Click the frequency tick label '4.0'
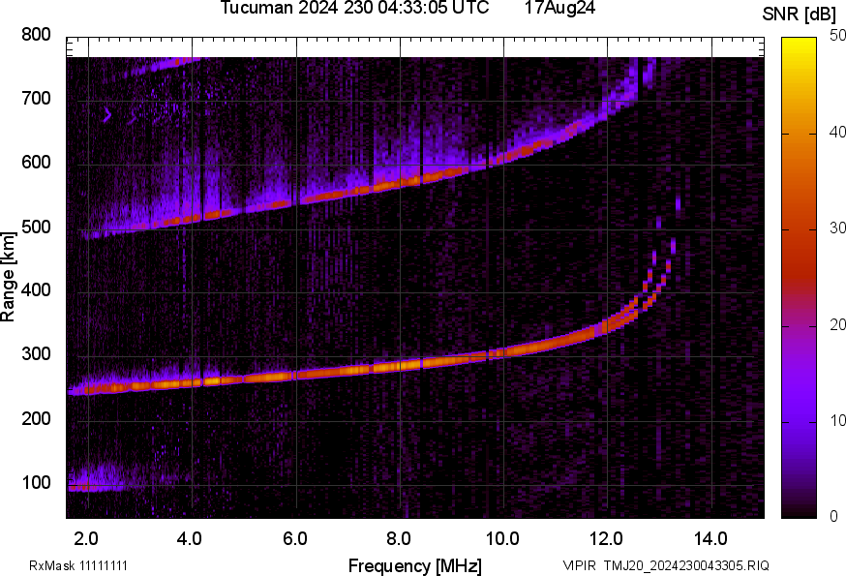Image resolution: width=846 pixels, height=576 pixels. point(190,538)
